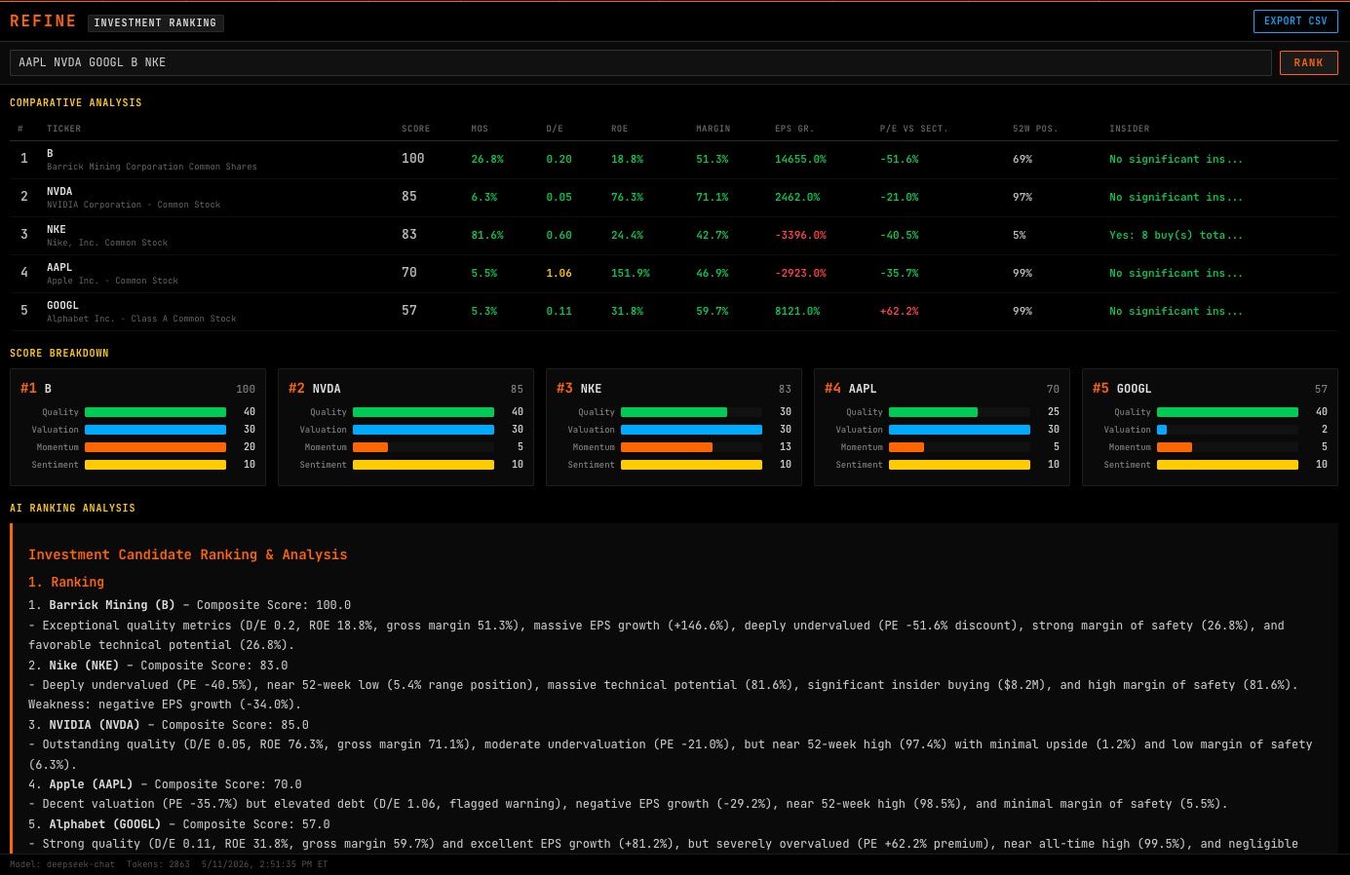The image size is (1350, 875).
Task: Click the ROE column header
Action: point(620,129)
